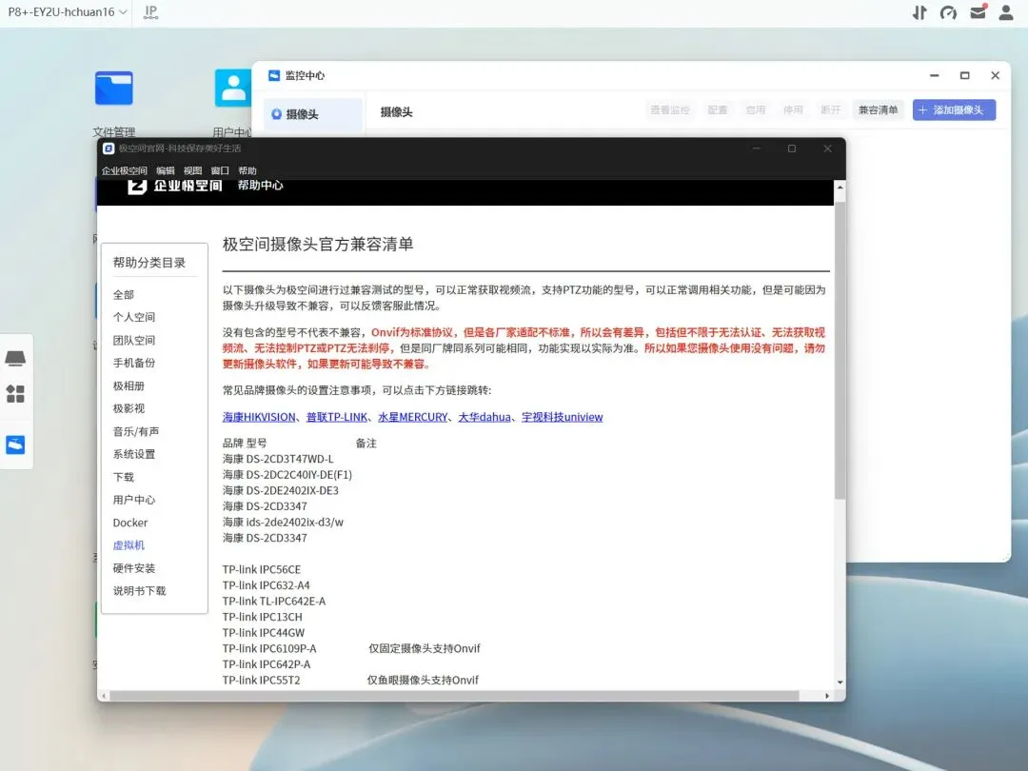Click the vertical scrollbar down arrow

840,682
